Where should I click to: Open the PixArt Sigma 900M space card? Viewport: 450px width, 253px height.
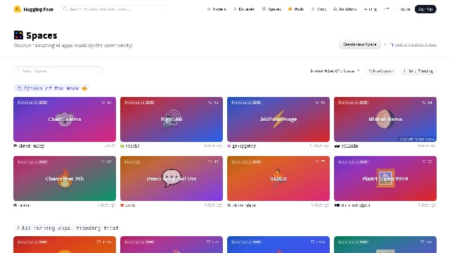pyautogui.click(x=385, y=179)
